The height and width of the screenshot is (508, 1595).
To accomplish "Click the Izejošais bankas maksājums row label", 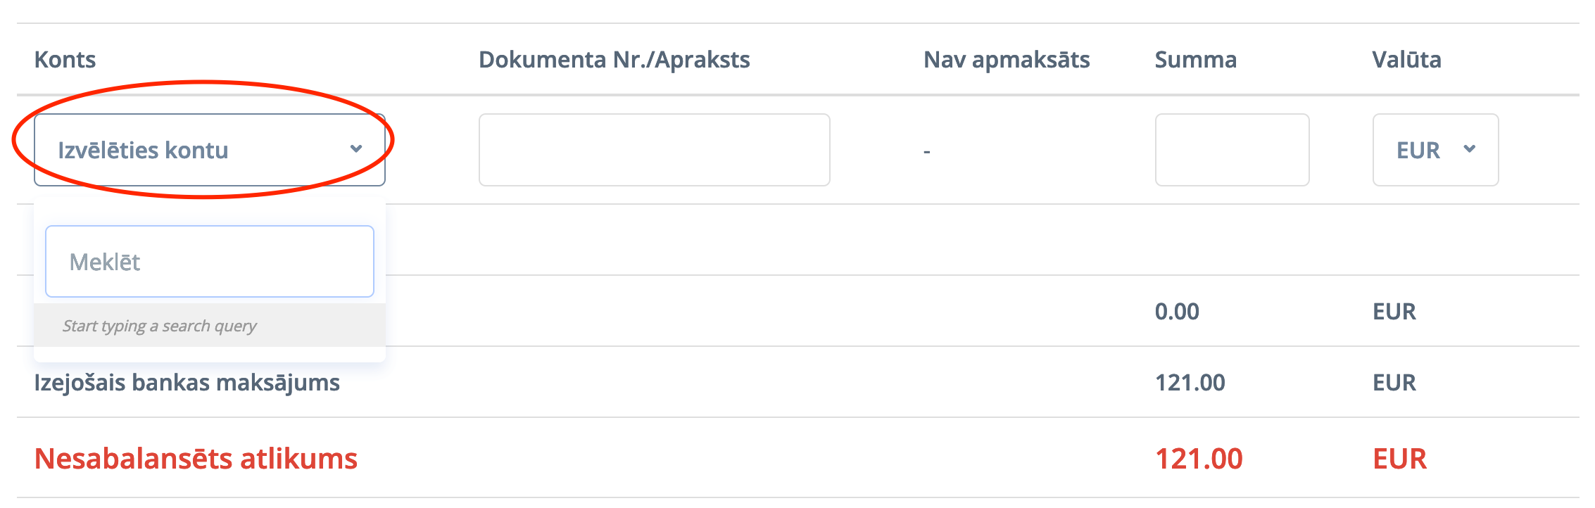I will [x=187, y=383].
